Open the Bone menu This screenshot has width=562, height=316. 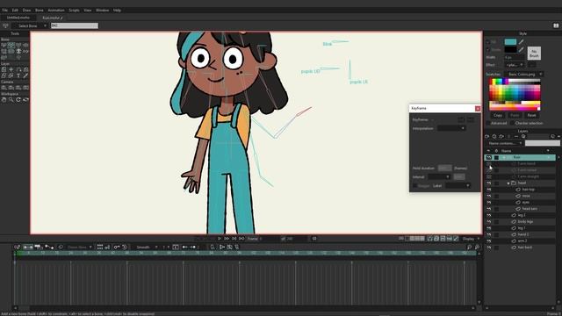(x=39, y=11)
